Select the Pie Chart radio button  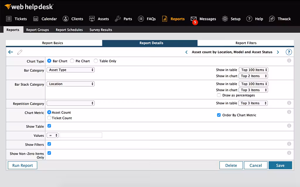point(72,61)
